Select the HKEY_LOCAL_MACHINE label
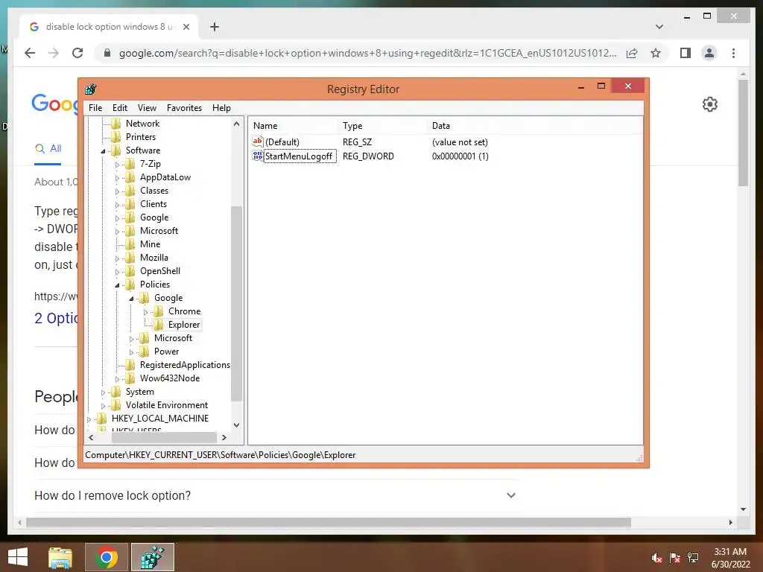Image resolution: width=763 pixels, height=572 pixels. tap(160, 419)
